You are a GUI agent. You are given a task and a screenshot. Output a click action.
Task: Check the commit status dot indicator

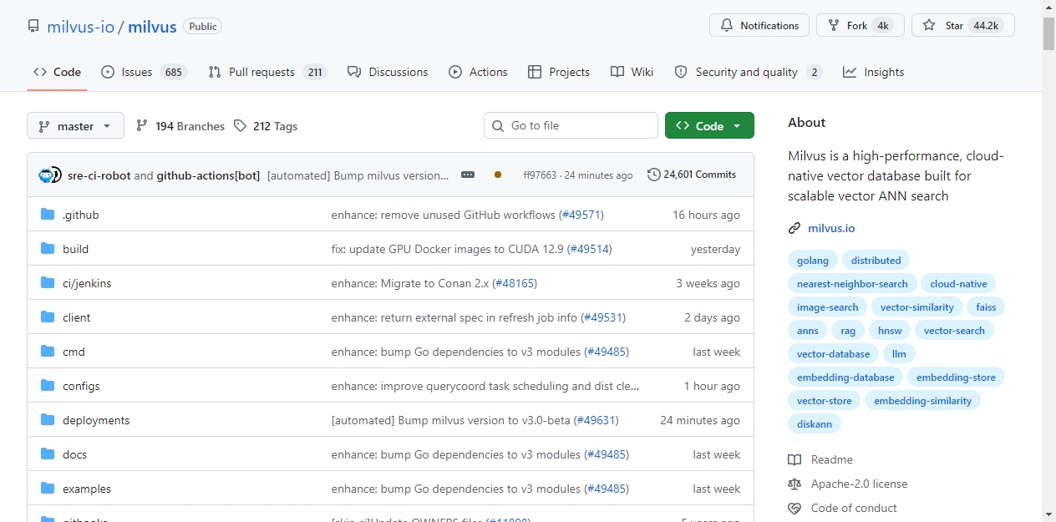[498, 175]
